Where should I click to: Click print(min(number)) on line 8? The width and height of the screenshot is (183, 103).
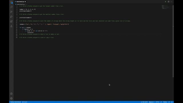(x=25, y=18)
